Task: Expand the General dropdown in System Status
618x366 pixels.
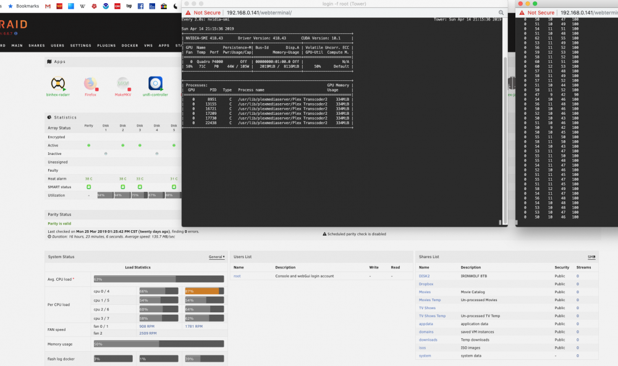Action: coord(217,257)
